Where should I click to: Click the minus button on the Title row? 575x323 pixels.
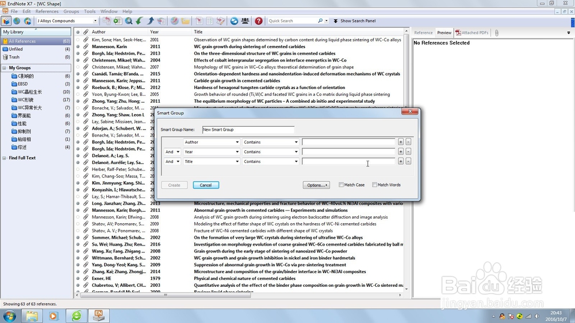pos(408,161)
